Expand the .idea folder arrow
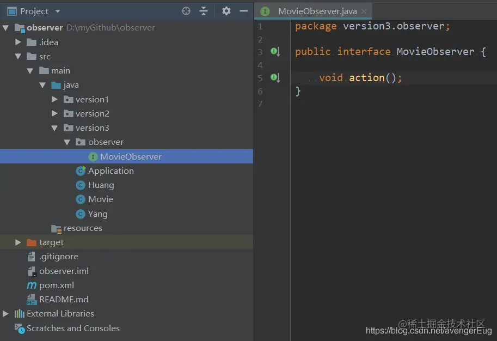This screenshot has width=497, height=341. tap(18, 42)
